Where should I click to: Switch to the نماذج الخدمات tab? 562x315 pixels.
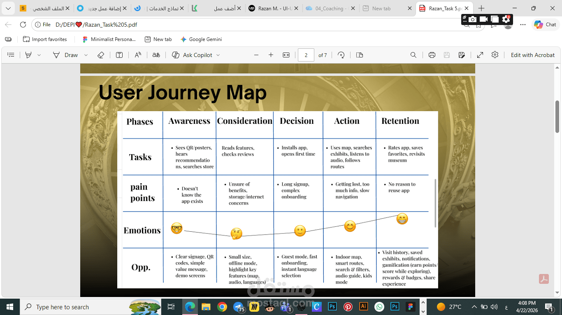coord(159,8)
